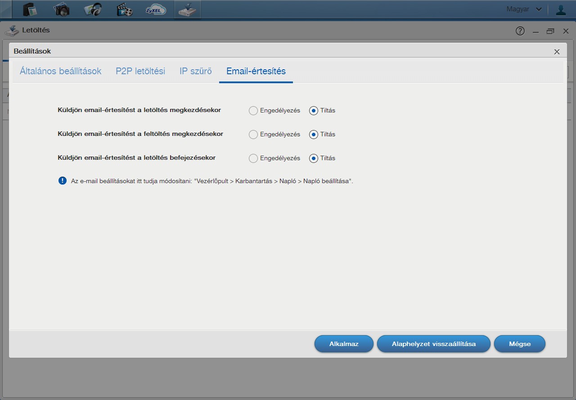
Task: Enable email notification at download start
Action: click(x=253, y=110)
